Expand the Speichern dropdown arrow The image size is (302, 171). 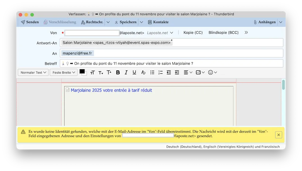pyautogui.click(x=141, y=22)
